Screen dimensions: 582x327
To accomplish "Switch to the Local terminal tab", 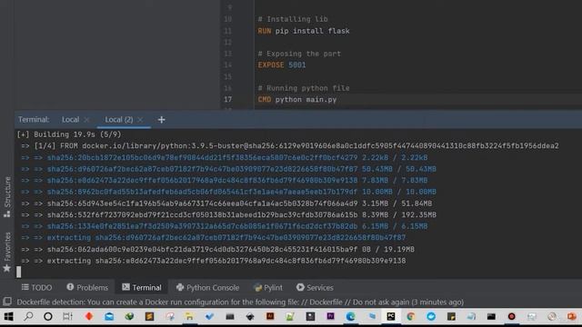I will click(x=70, y=120).
